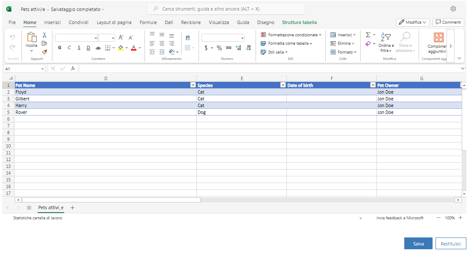Switch to Inserisci ribbon tab
This screenshot has width=471, height=256.
(52, 22)
